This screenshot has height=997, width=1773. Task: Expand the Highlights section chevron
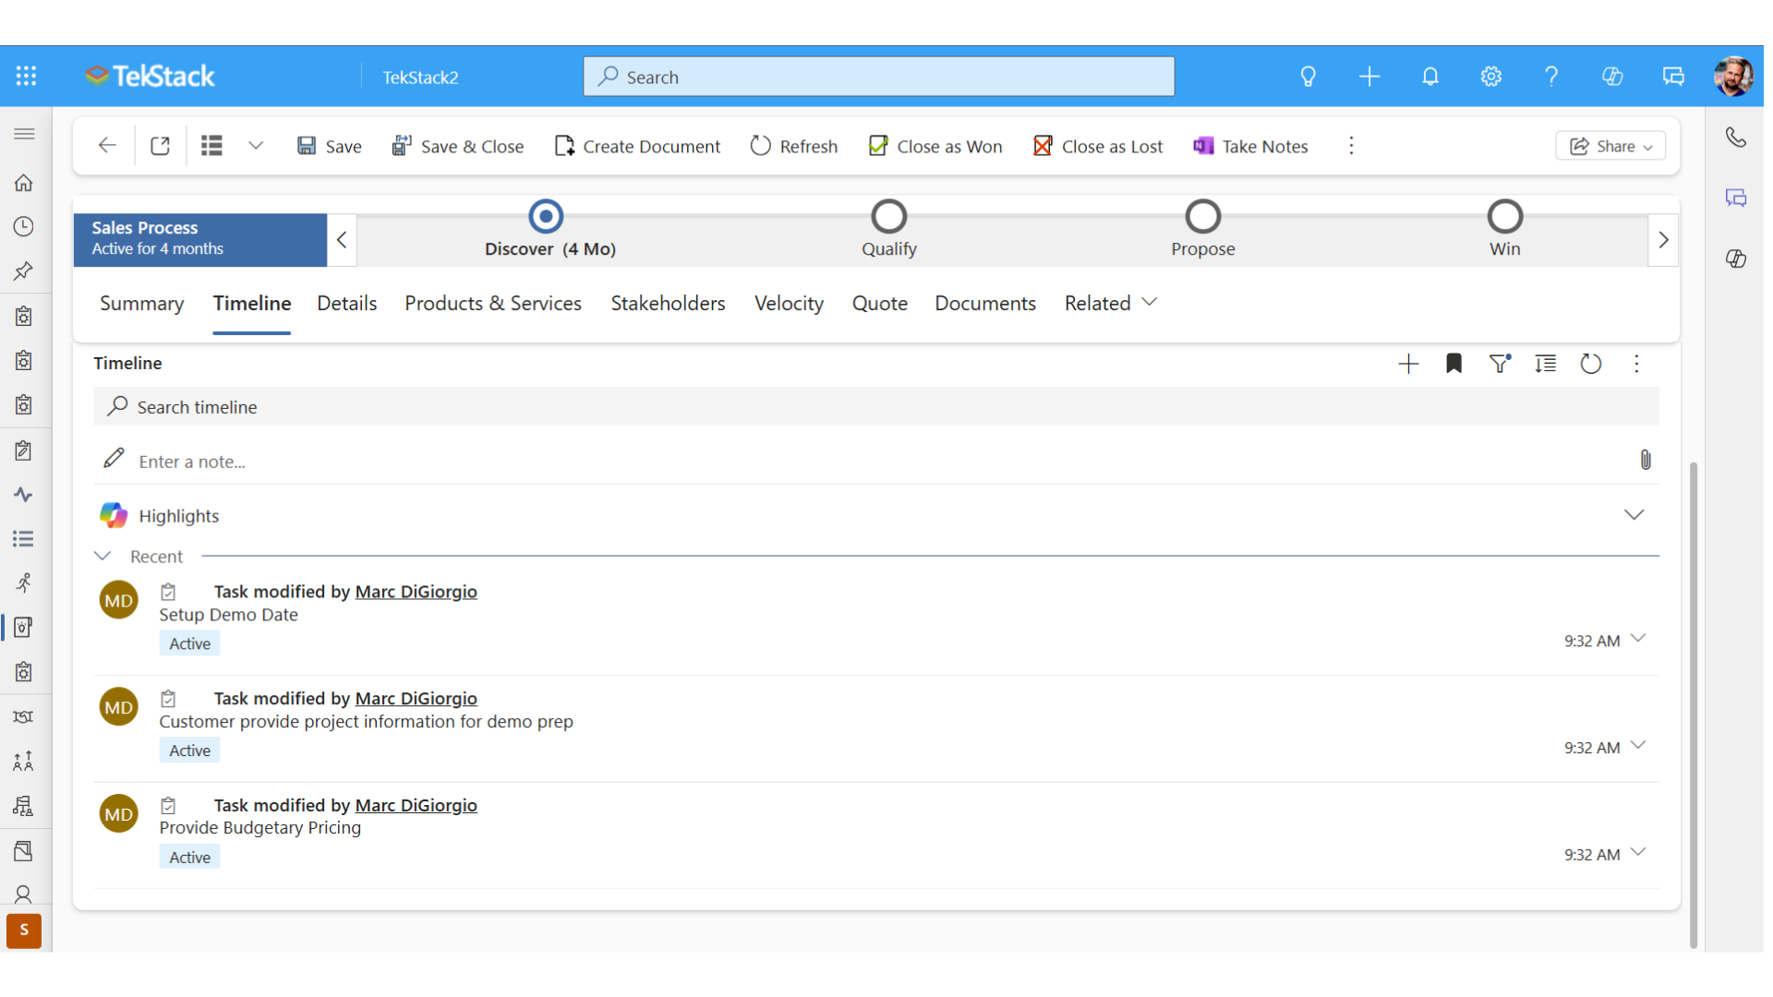[x=1634, y=515]
